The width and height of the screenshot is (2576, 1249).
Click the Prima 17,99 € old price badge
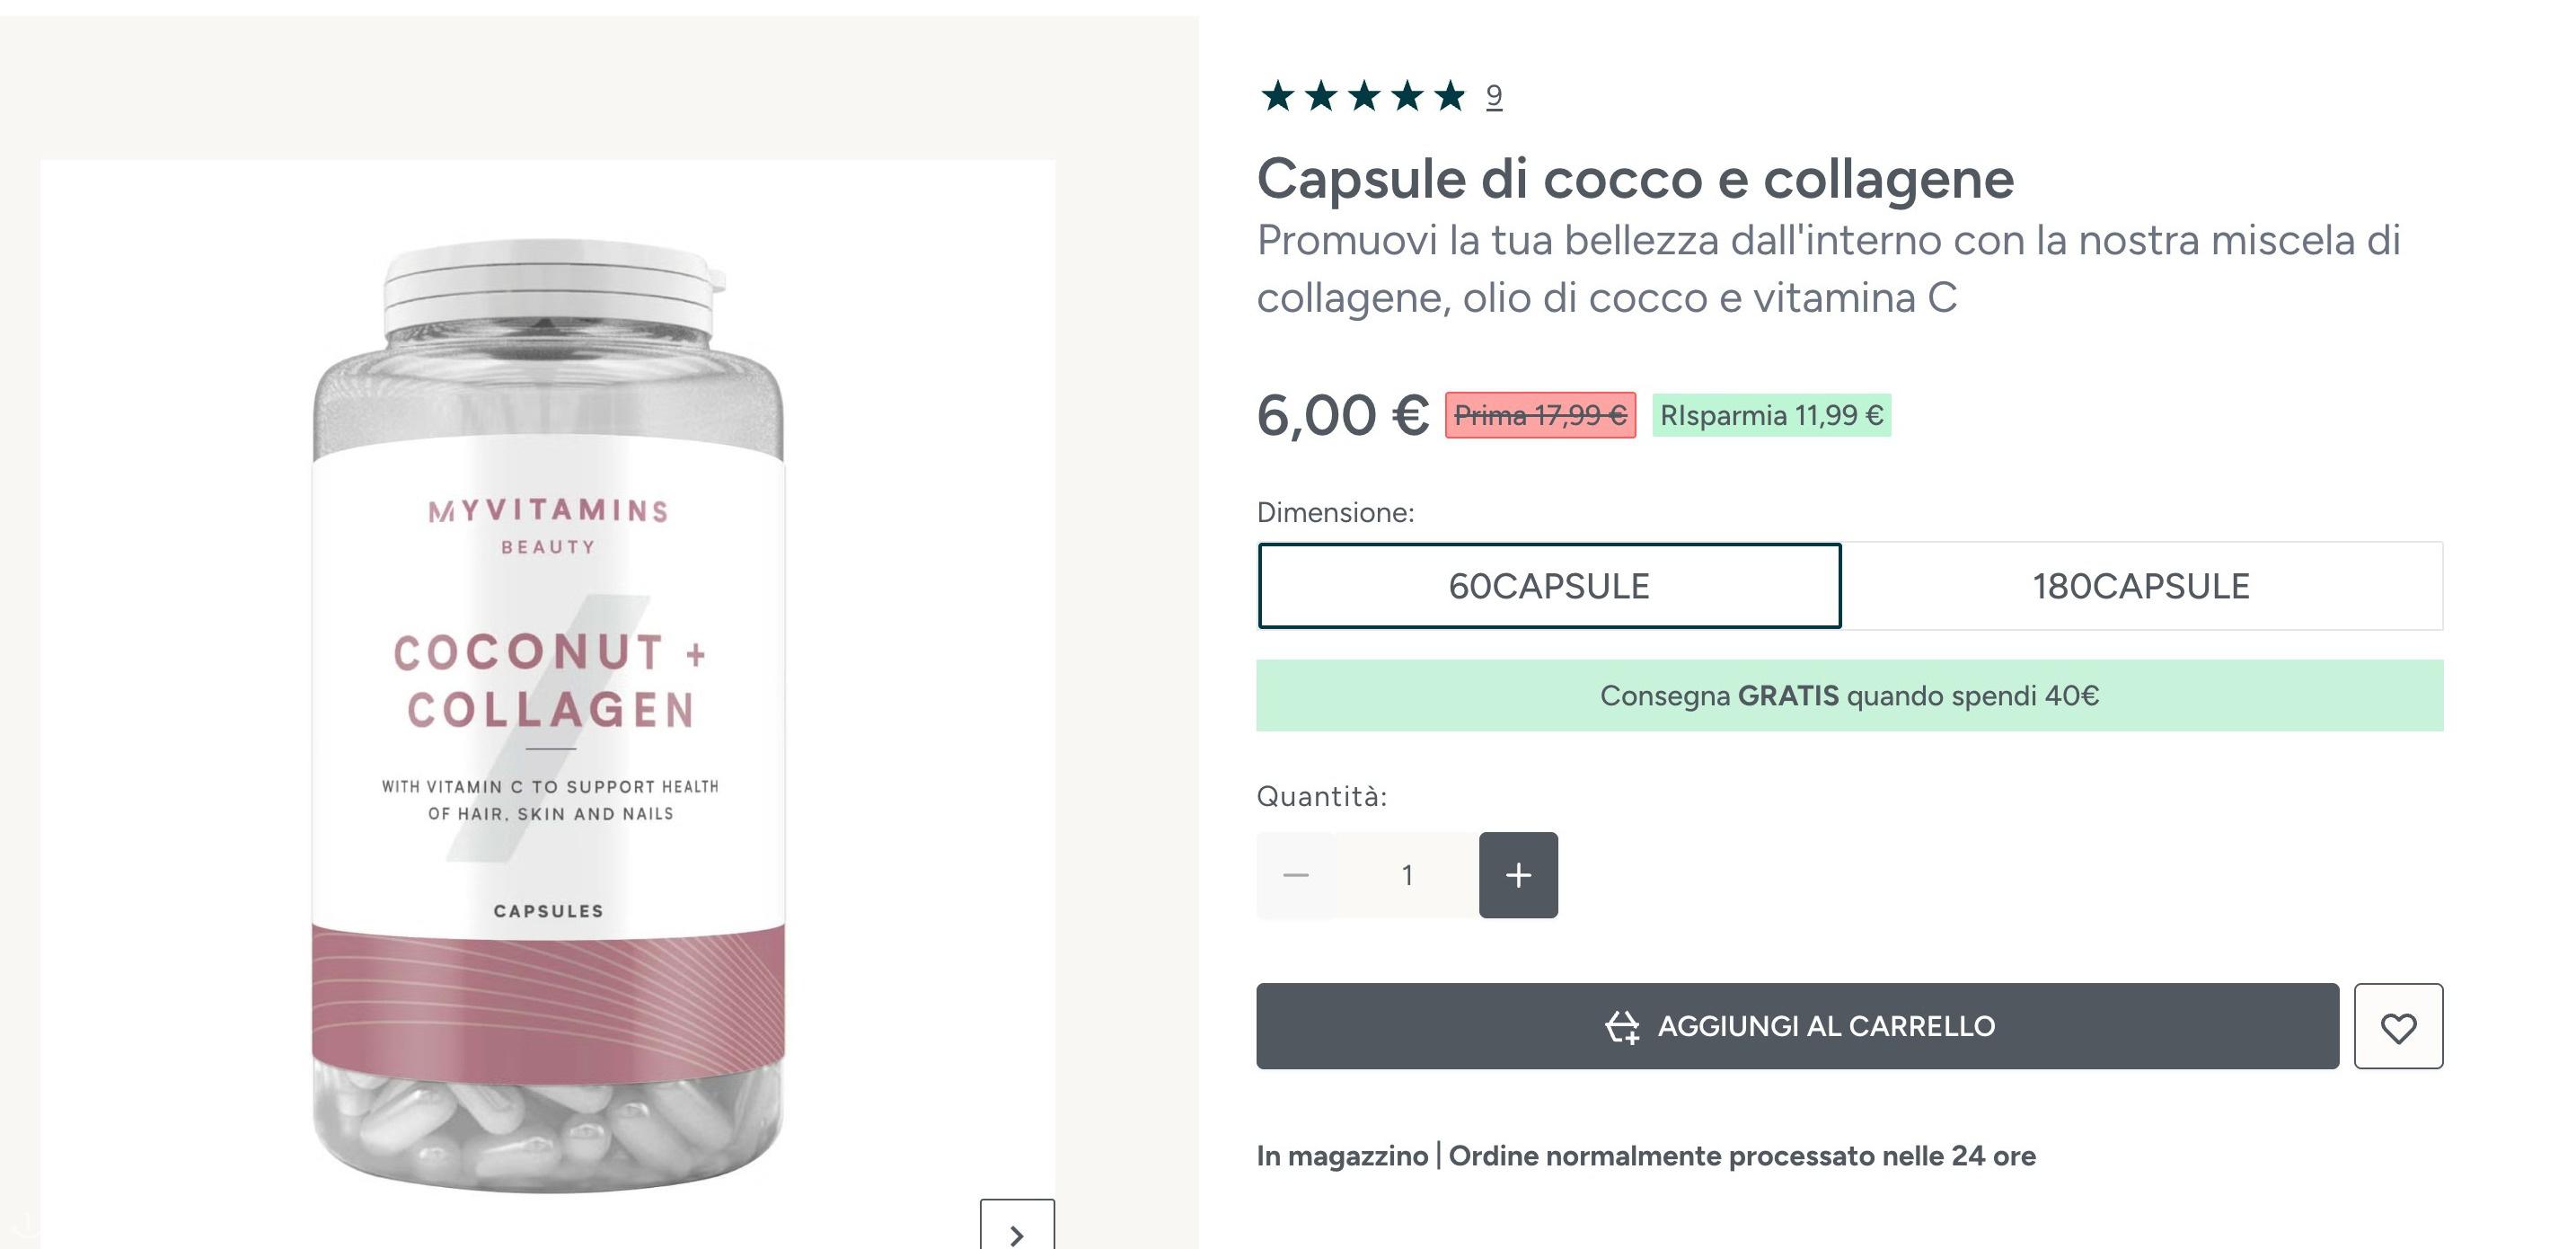(x=1540, y=415)
